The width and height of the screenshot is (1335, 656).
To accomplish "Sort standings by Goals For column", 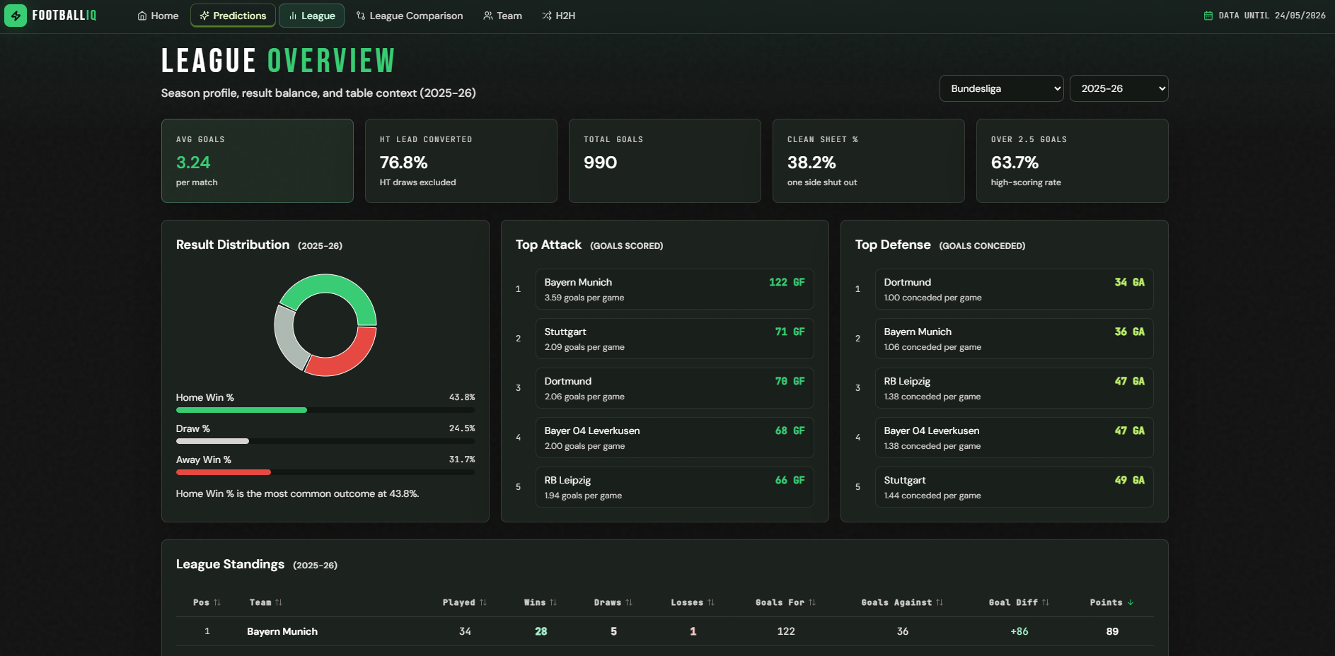I will tap(786, 602).
